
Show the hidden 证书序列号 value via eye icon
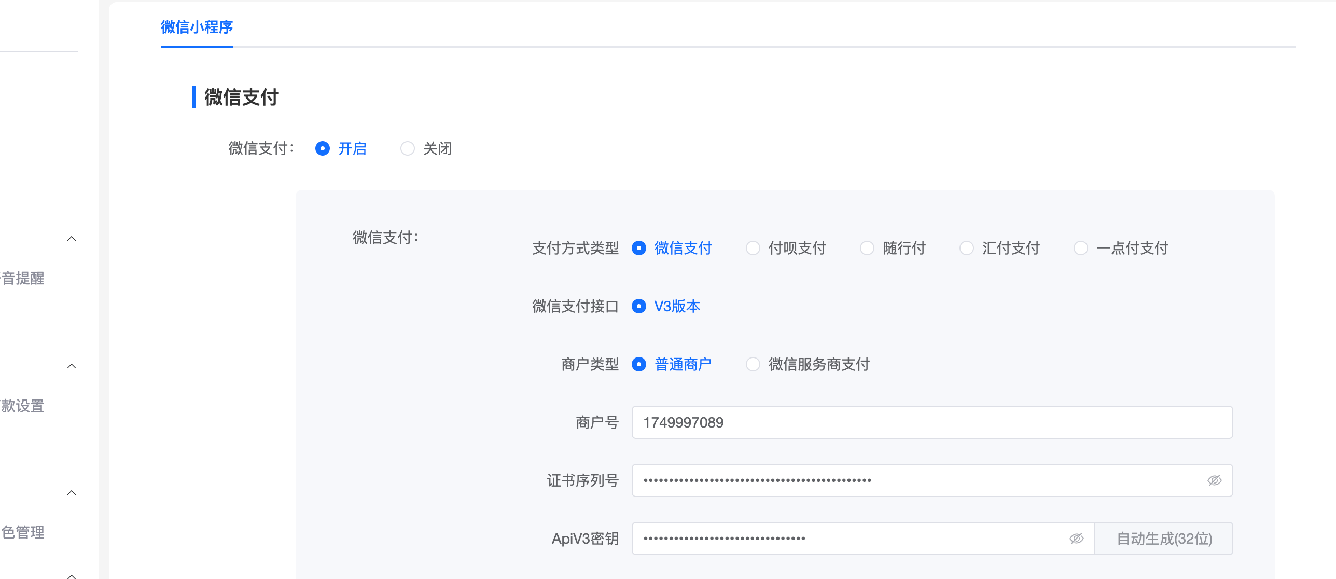[x=1214, y=480]
